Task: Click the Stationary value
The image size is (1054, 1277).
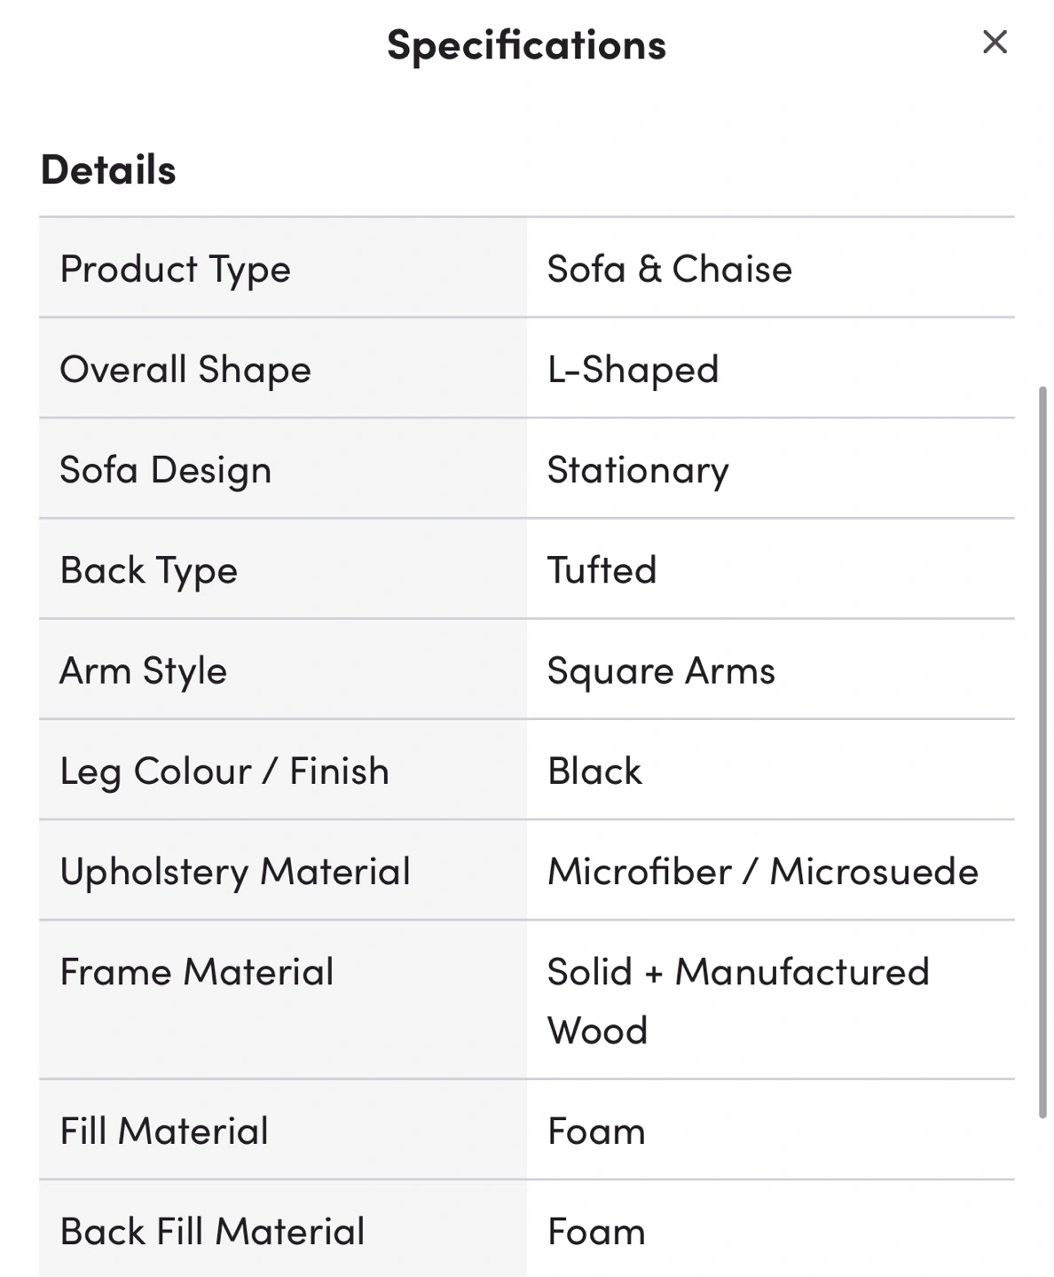Action: pos(638,469)
